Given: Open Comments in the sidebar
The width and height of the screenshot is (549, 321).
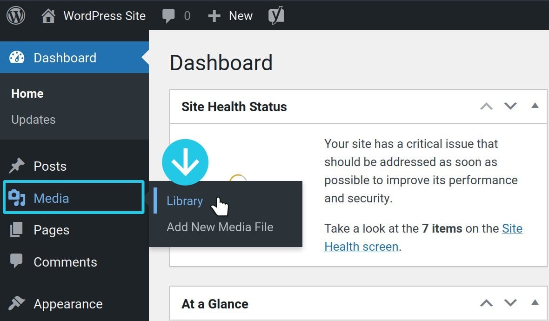Looking at the screenshot, I should (x=65, y=262).
